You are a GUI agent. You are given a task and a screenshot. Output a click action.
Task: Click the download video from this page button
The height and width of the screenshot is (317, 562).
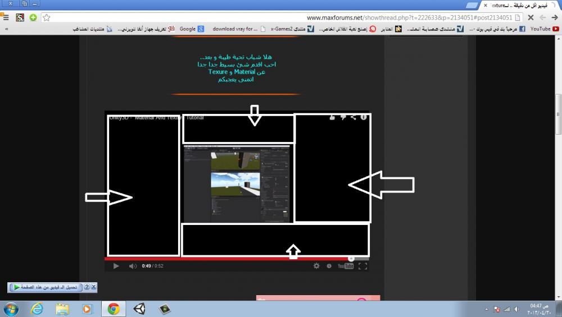click(46, 287)
